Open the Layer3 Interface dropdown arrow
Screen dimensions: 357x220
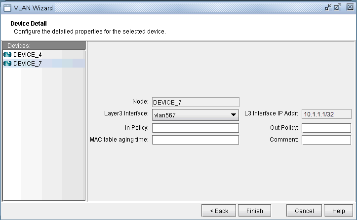(234, 115)
